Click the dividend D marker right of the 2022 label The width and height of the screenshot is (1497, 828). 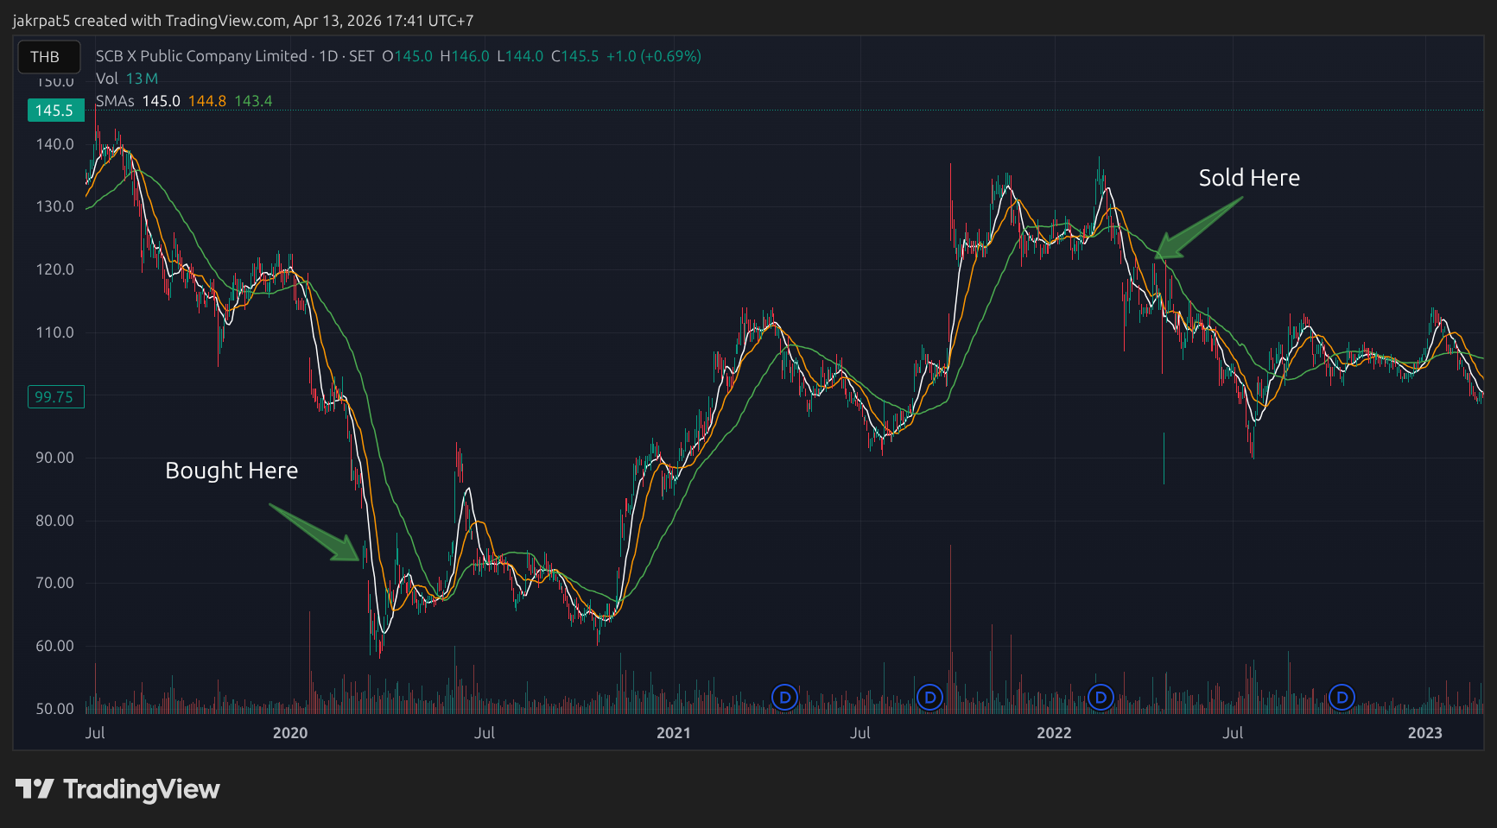coord(1100,697)
